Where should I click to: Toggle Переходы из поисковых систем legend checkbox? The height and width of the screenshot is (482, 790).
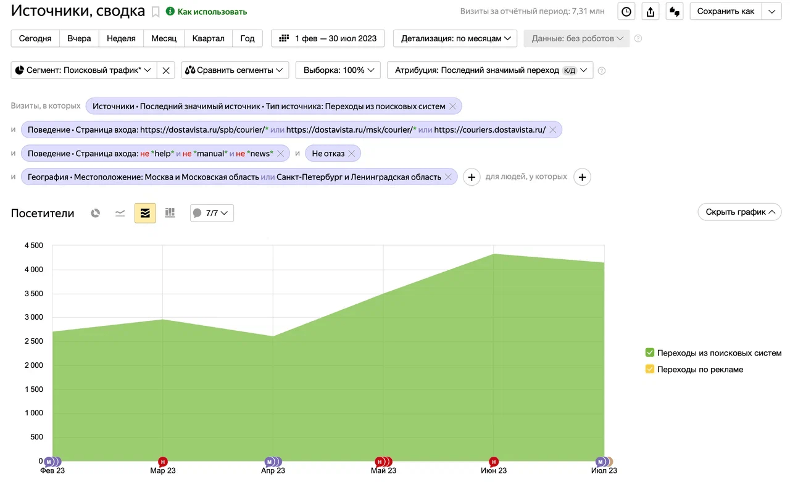(x=649, y=352)
